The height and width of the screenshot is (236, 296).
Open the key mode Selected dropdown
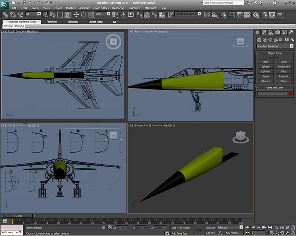click(230, 228)
